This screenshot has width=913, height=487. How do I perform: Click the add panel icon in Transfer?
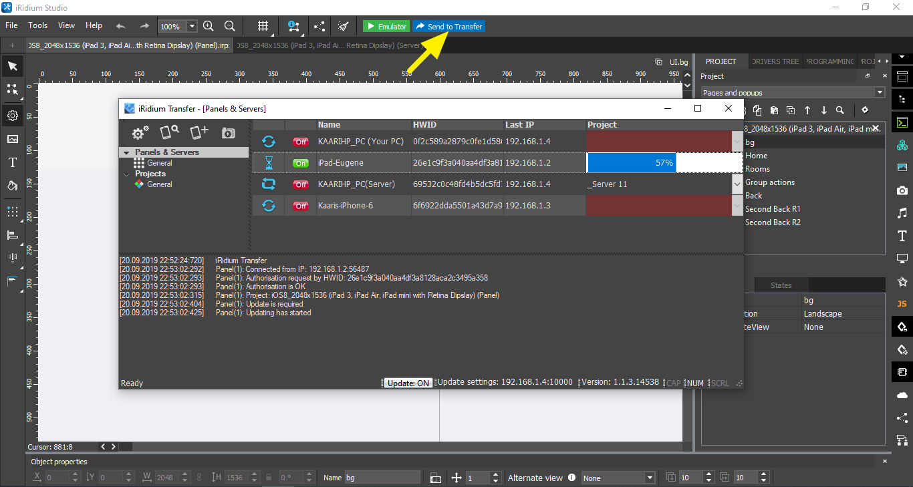tap(199, 132)
